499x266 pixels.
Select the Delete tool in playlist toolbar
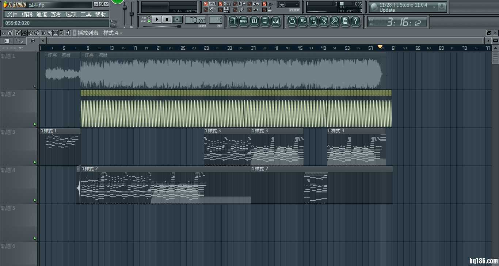coord(31,33)
